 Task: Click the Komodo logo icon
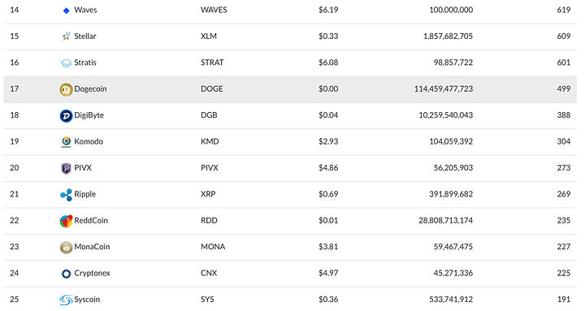pos(66,142)
